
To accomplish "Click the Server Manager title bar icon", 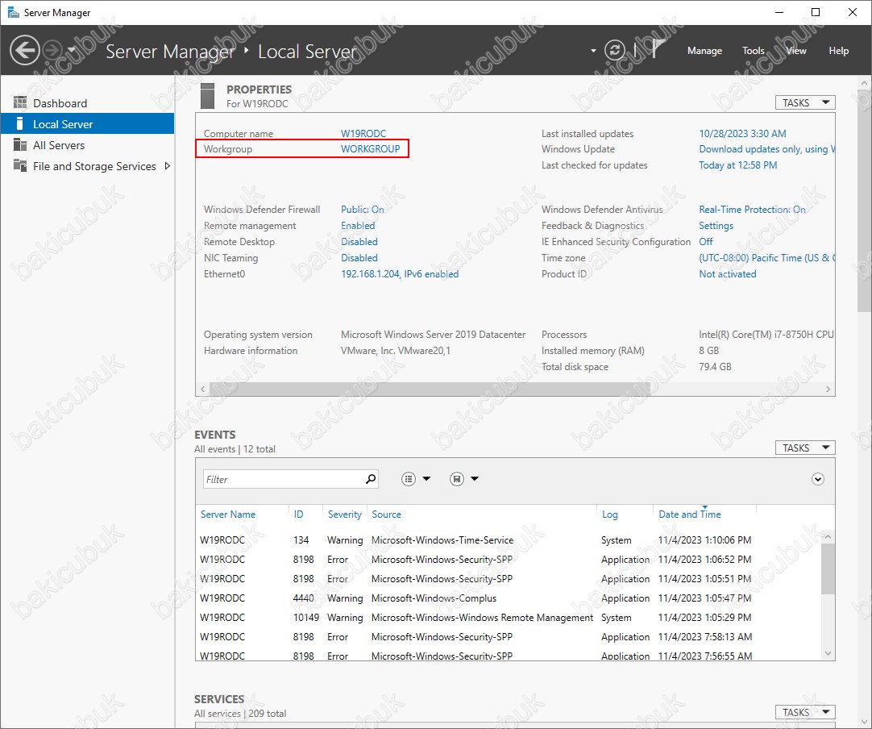I will coord(13,12).
